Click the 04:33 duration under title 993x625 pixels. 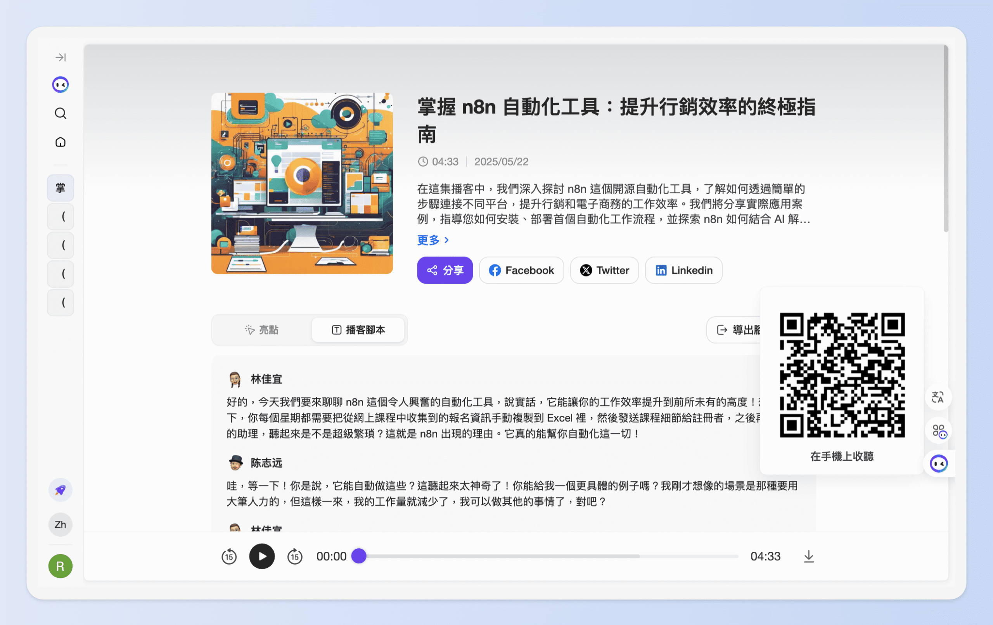coord(445,162)
